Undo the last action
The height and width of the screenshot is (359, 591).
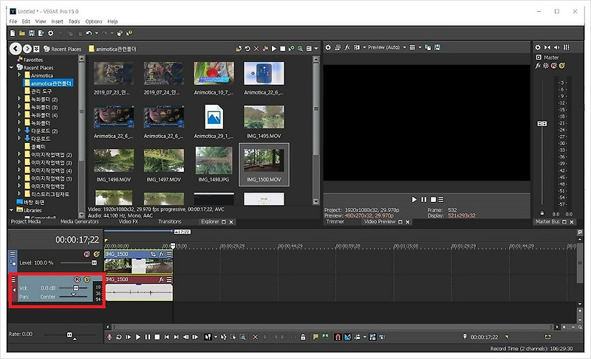pos(89,33)
